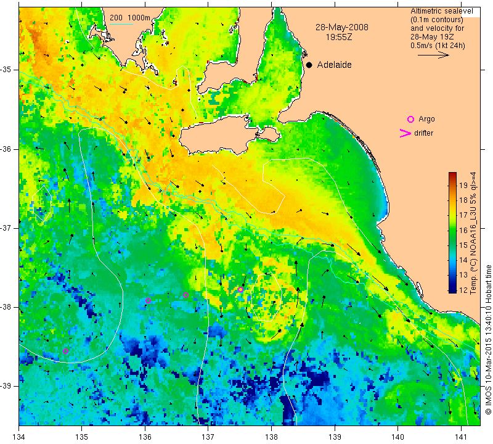The image size is (493, 444).
Task: Click the latitude axis label '-38'
Action: click(x=6, y=306)
